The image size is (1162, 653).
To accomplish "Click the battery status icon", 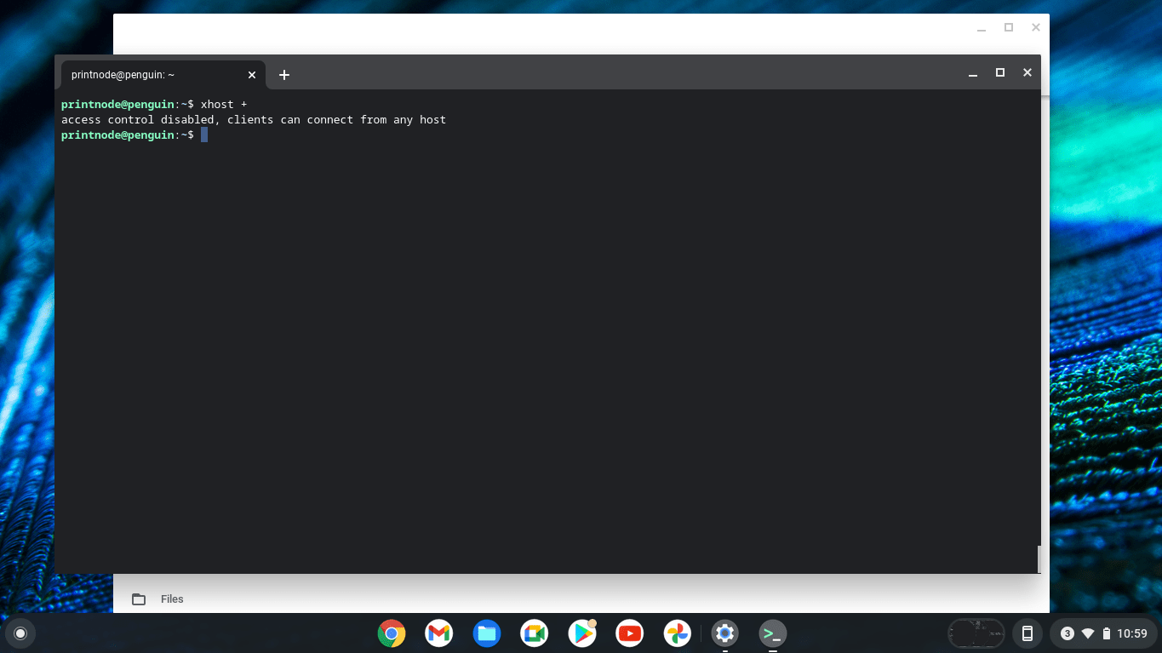I will pyautogui.click(x=1107, y=633).
